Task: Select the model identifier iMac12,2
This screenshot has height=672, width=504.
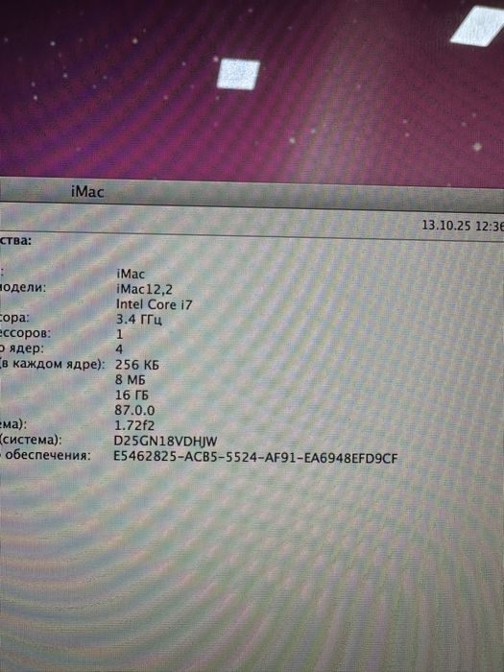Action: coord(144,289)
